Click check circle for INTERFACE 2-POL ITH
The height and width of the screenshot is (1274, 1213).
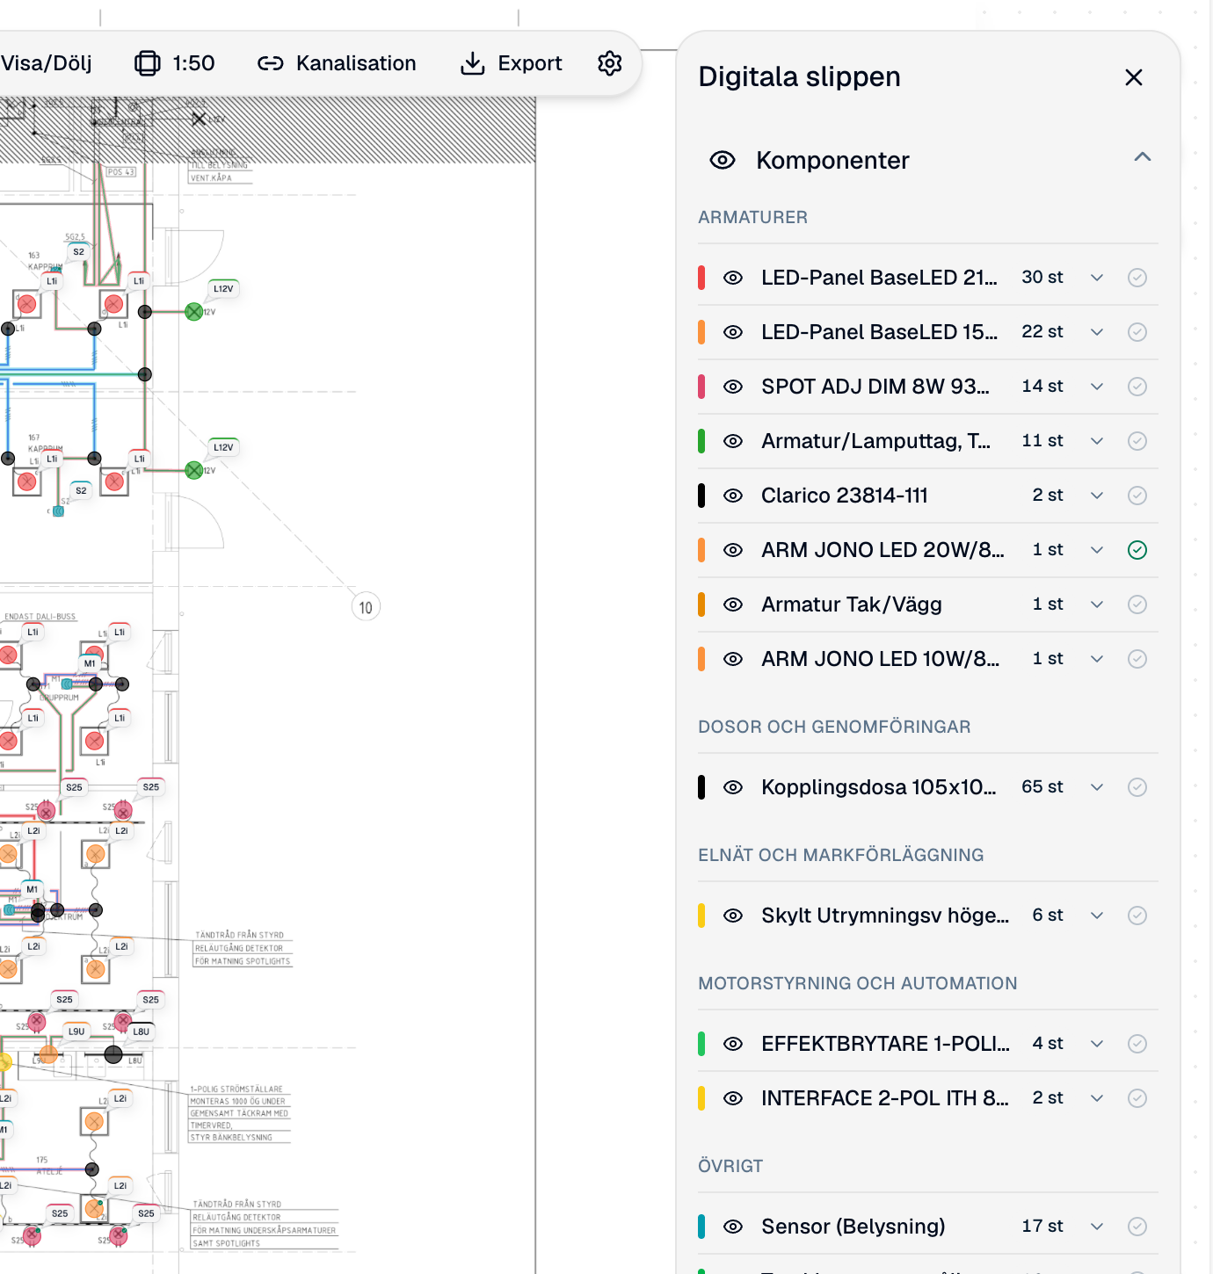tap(1137, 1098)
